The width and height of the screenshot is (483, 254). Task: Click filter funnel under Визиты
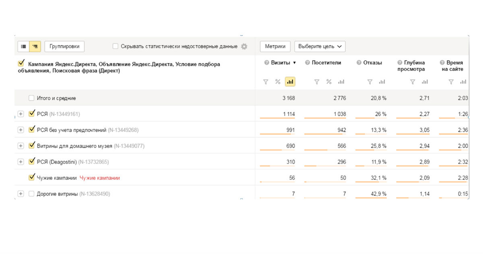click(266, 82)
